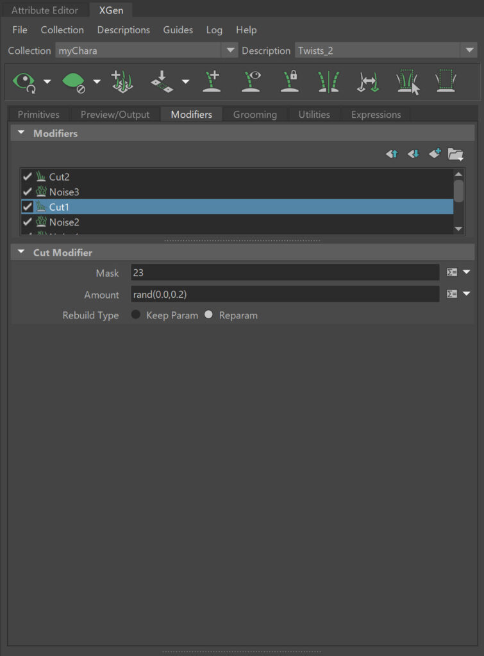Viewport: 484px width, 656px height.
Task: Switch to Utilities tab
Action: coord(314,114)
